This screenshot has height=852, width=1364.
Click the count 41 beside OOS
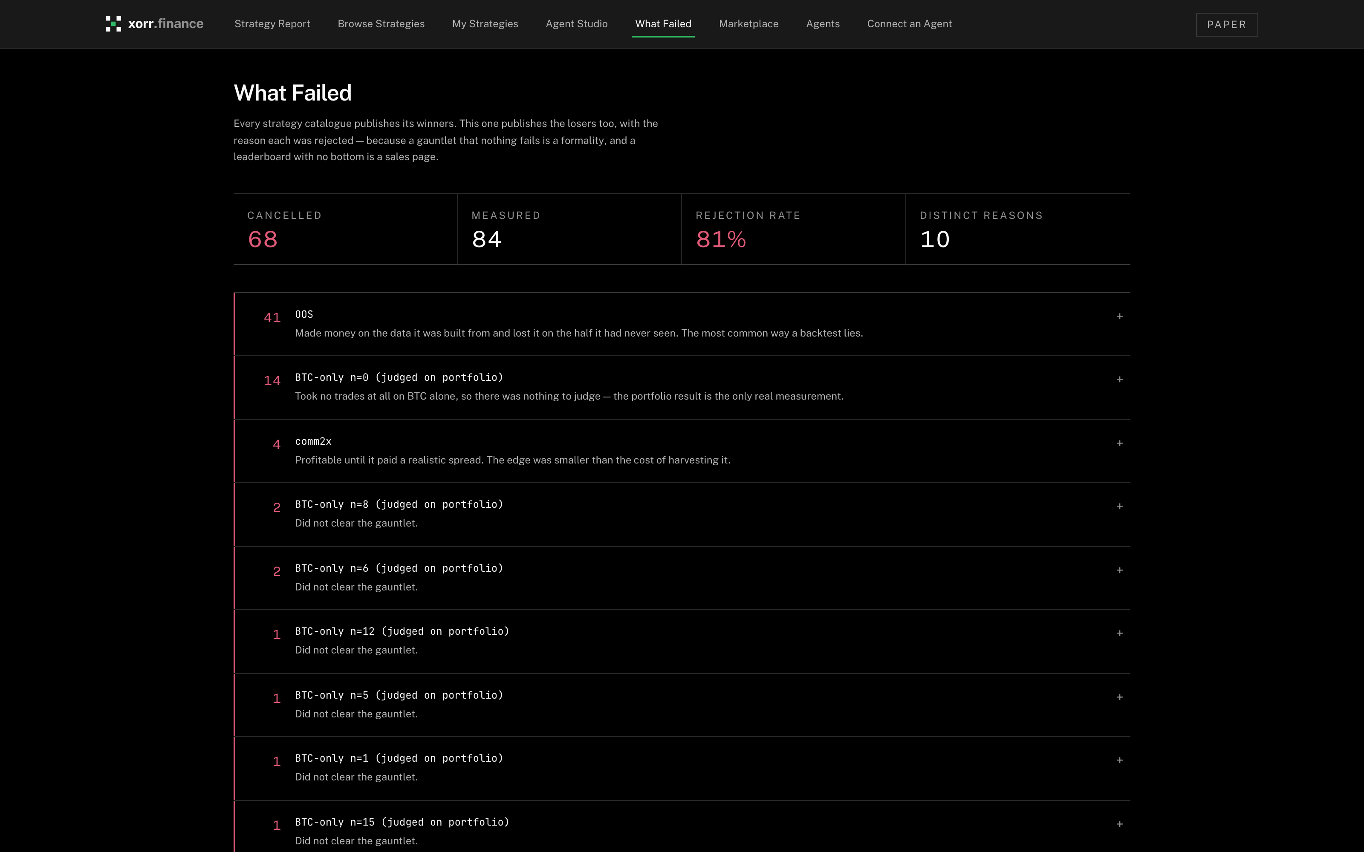[272, 318]
